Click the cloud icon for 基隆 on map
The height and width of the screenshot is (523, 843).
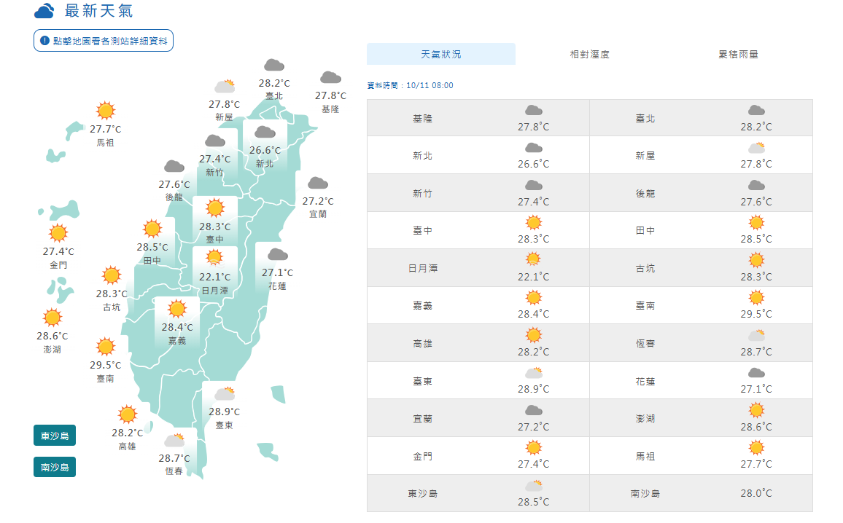coord(330,78)
